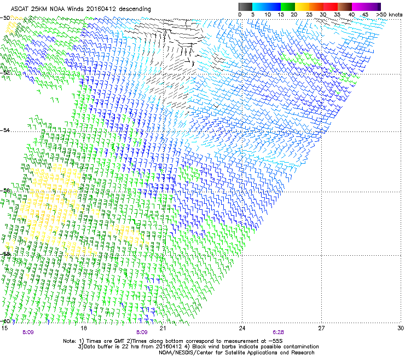Click the '-58' latitude axis label

pyautogui.click(x=5, y=254)
